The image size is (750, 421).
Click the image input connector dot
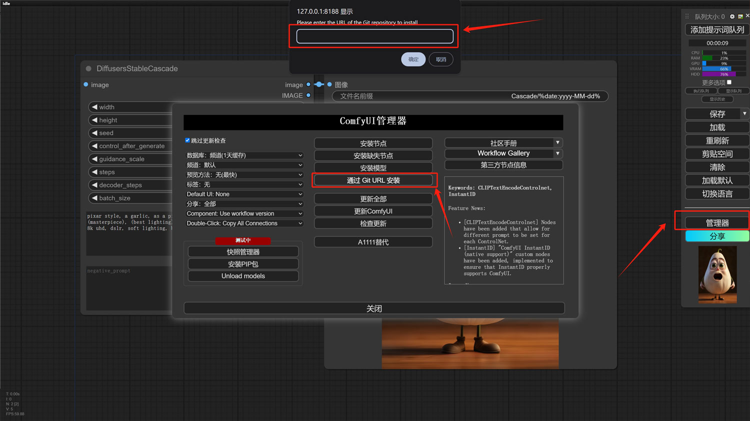pyautogui.click(x=86, y=84)
